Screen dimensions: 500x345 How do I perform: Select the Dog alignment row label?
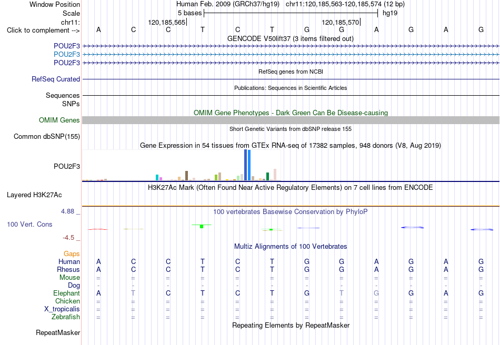pos(74,286)
